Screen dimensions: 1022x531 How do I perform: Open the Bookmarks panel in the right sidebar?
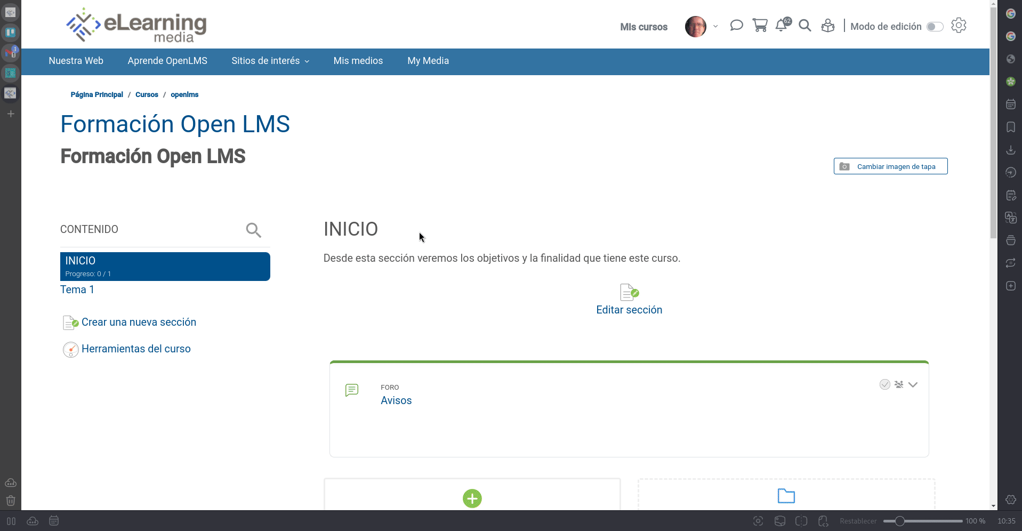tap(1011, 127)
